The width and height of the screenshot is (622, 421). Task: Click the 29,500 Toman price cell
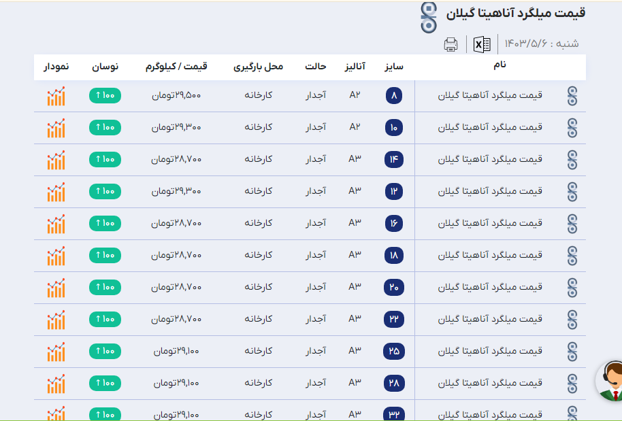tap(176, 96)
